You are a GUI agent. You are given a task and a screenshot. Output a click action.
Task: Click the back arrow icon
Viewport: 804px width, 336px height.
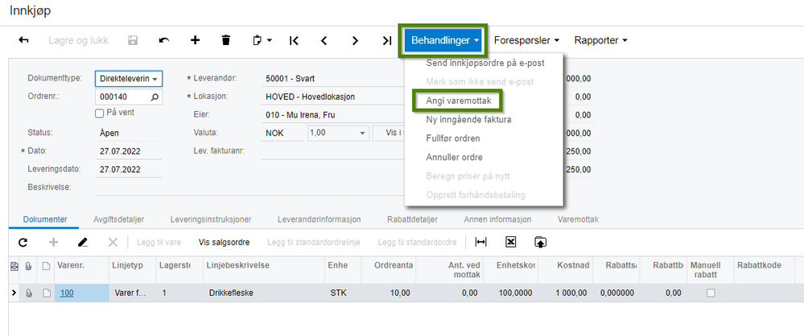pos(23,40)
